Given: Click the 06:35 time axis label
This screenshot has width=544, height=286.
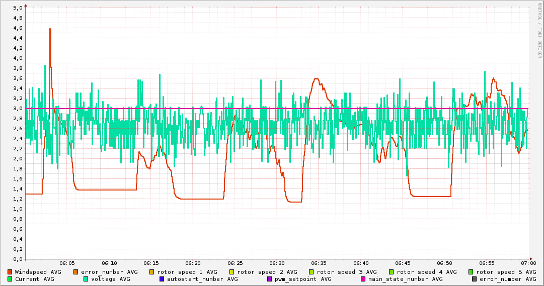Looking at the screenshot, I should [x=319, y=263].
